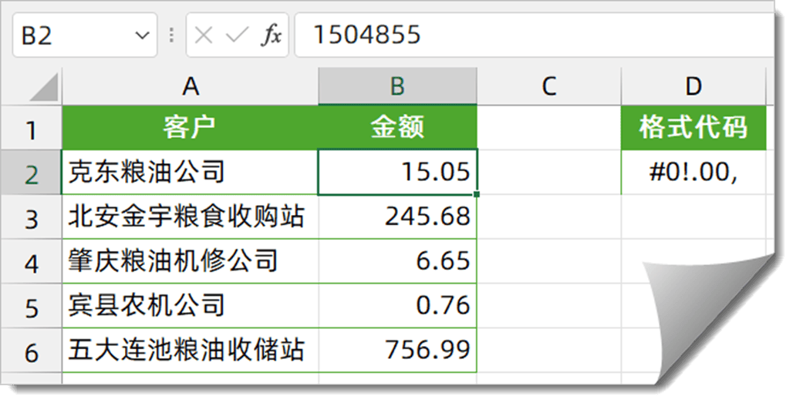This screenshot has height=403, width=793.
Task: Select column C header
Action: [x=548, y=86]
